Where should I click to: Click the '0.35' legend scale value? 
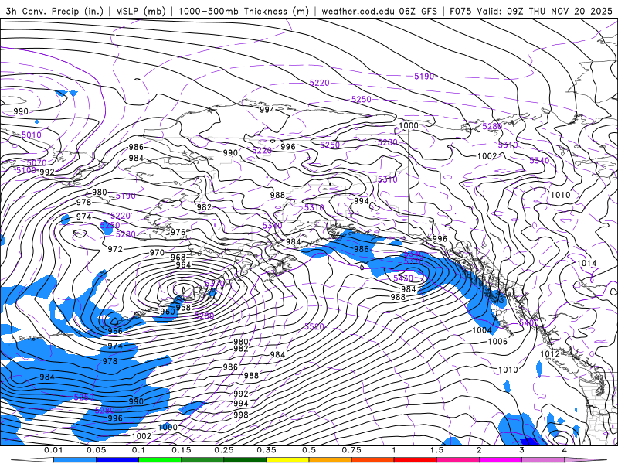point(266,450)
